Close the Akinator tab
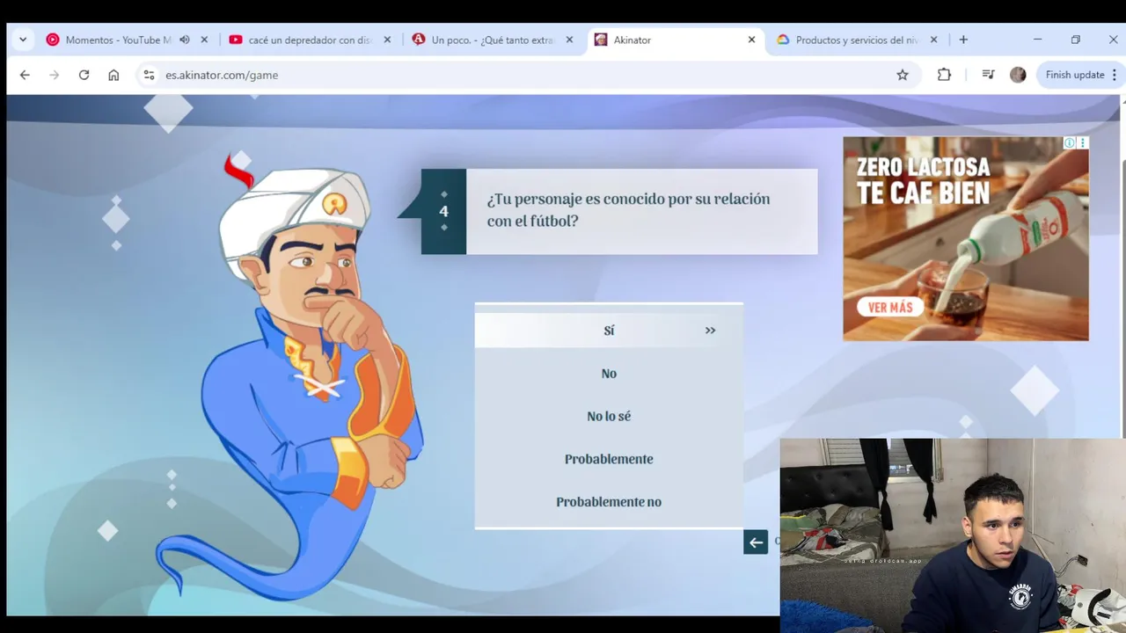Screen dimensions: 1126x633 (x=751, y=40)
